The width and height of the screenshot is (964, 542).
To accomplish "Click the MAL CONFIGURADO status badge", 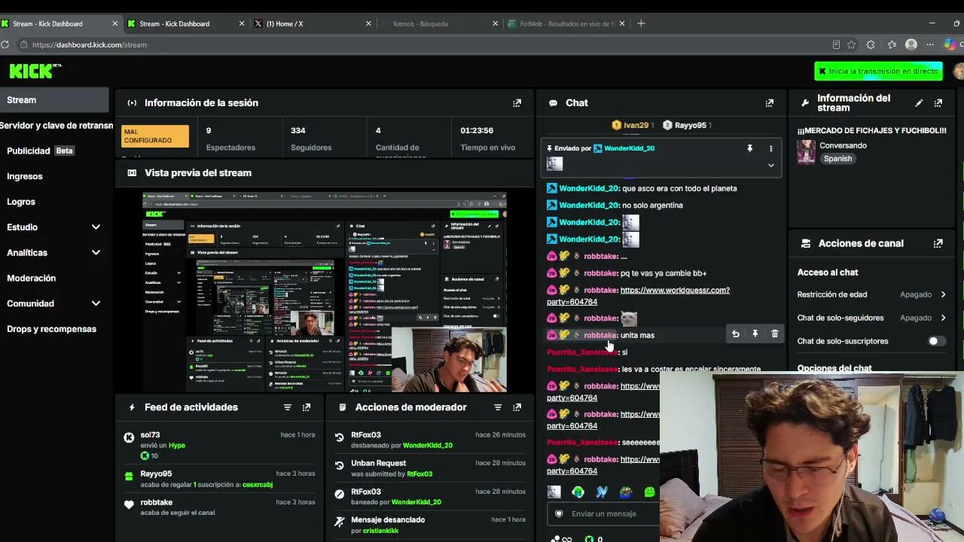I will pos(154,135).
